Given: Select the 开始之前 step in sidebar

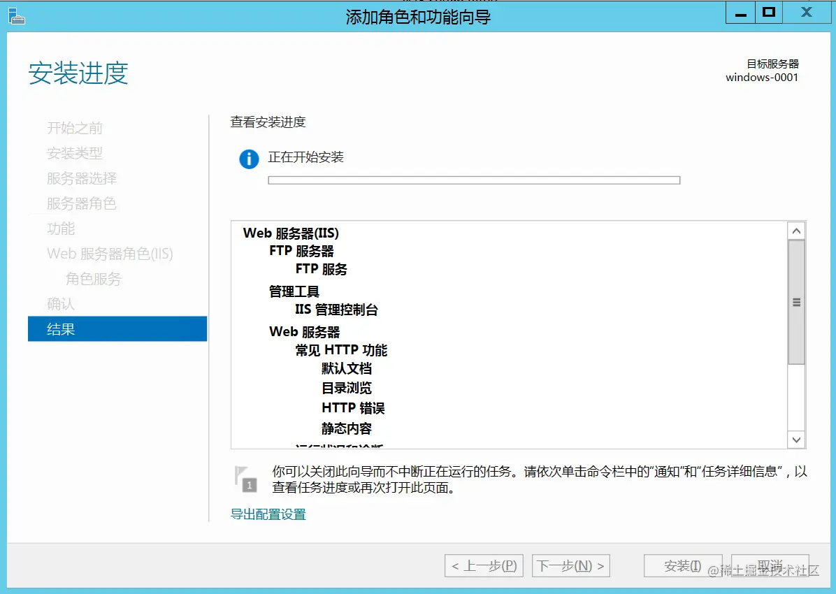Looking at the screenshot, I should pyautogui.click(x=75, y=128).
